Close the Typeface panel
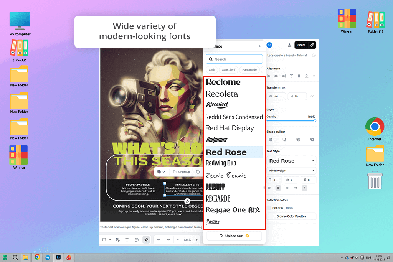This screenshot has height=262, width=393. [260, 46]
